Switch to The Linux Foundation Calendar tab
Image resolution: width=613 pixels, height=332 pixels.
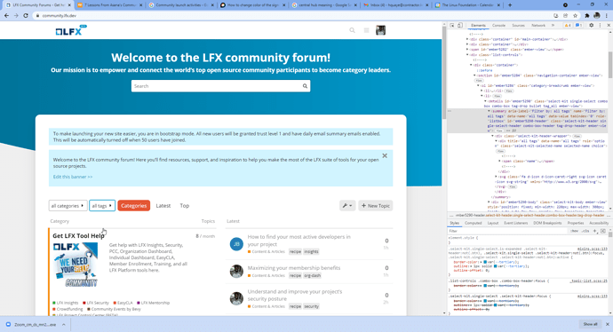(x=467, y=5)
